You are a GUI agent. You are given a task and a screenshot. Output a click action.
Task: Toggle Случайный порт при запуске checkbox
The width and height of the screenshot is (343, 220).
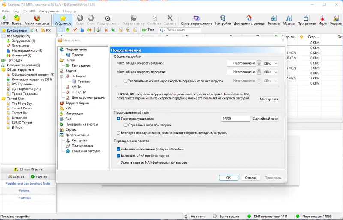126,125
